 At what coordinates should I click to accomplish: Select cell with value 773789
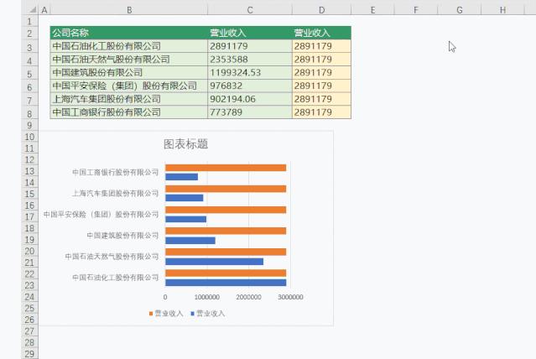[x=250, y=112]
